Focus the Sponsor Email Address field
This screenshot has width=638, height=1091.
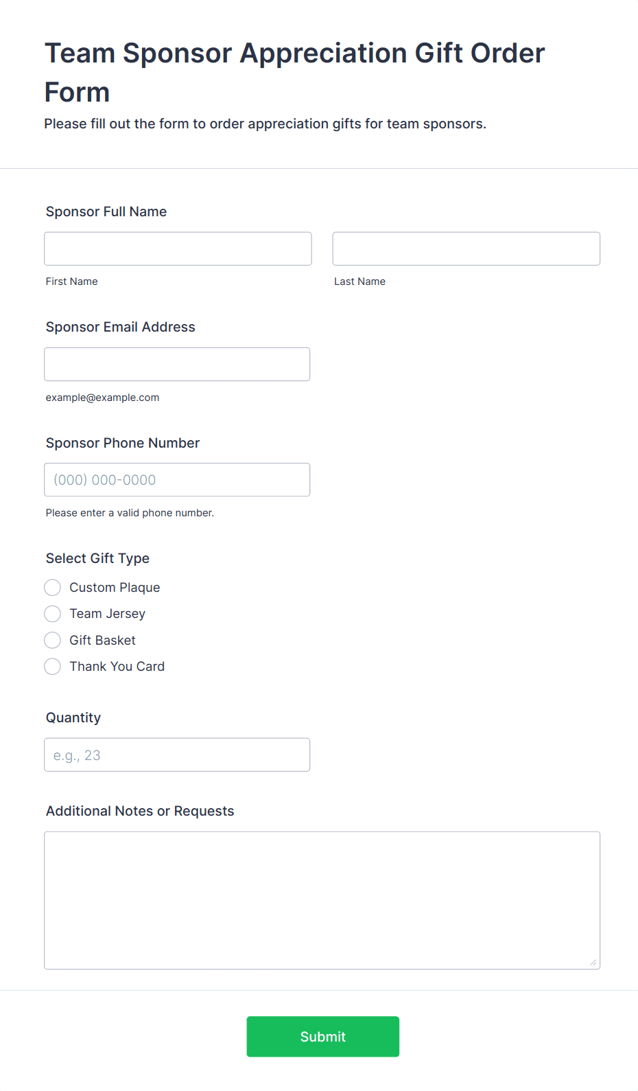(177, 364)
